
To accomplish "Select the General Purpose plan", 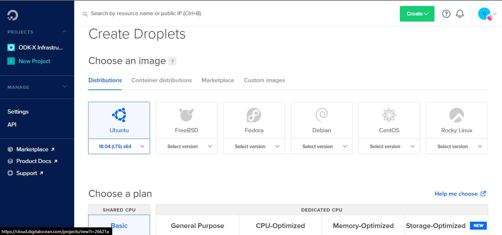I will tap(197, 225).
